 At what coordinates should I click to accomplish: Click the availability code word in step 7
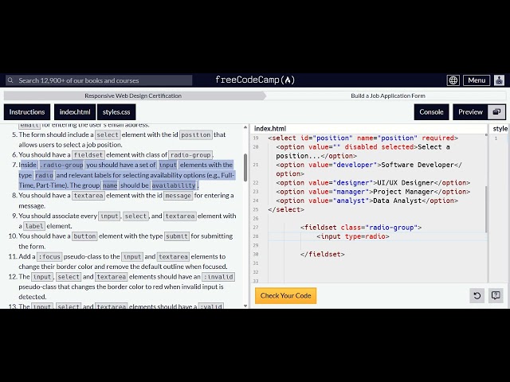coord(174,185)
